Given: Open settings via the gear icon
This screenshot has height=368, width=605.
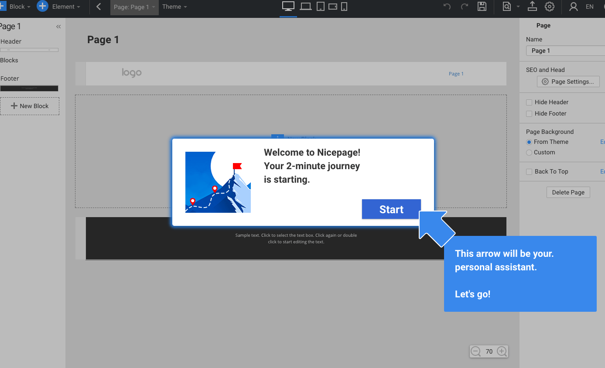Looking at the screenshot, I should pyautogui.click(x=550, y=7).
